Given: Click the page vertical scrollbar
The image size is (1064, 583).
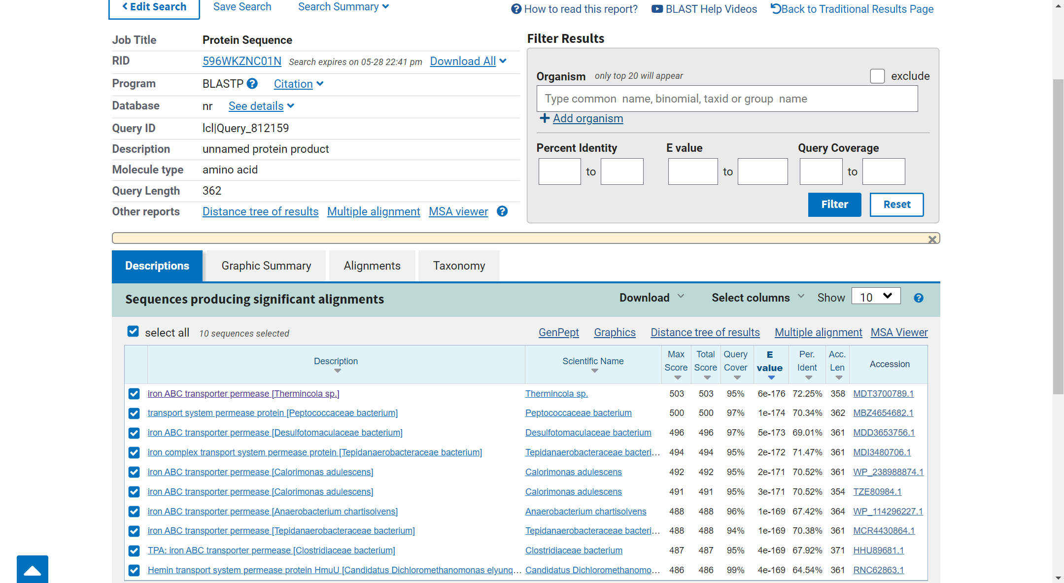Looking at the screenshot, I should (1058, 237).
